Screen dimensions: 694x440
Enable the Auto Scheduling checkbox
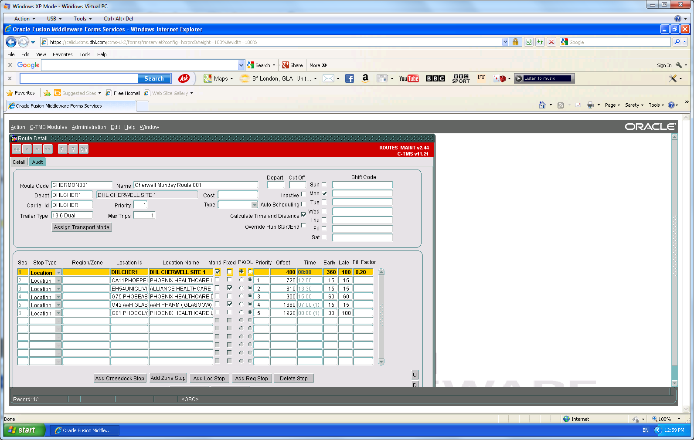[303, 204]
